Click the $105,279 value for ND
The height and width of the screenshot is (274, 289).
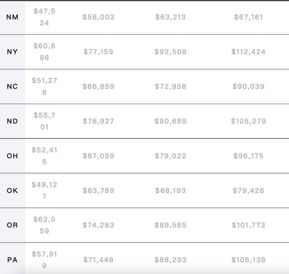249,121
